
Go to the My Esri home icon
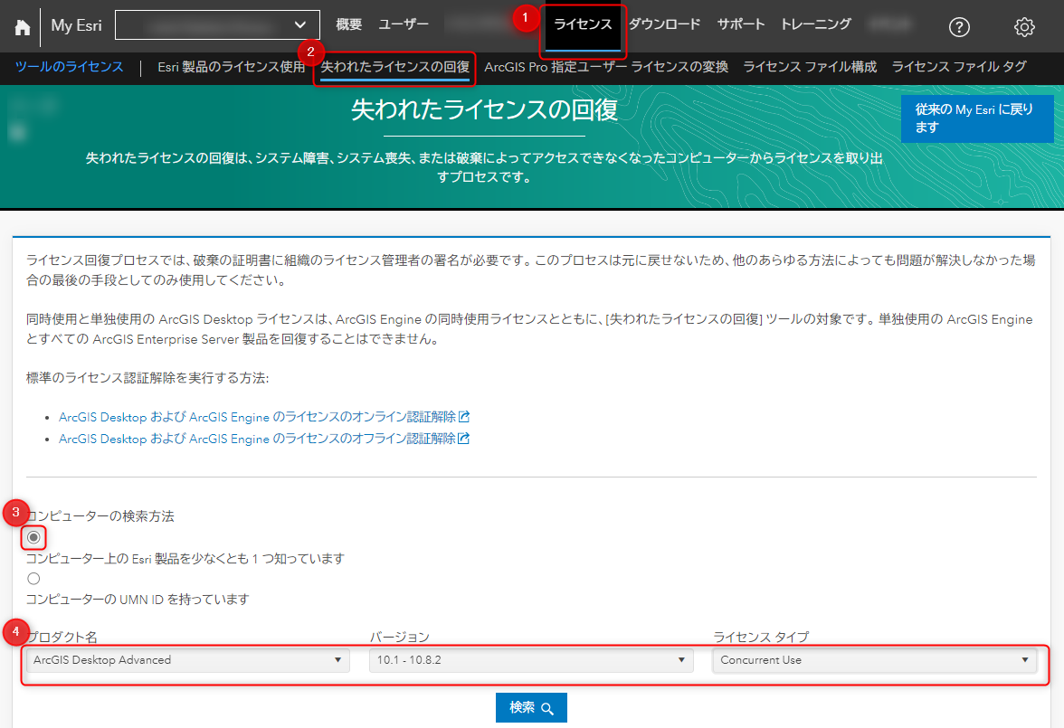coord(23,27)
